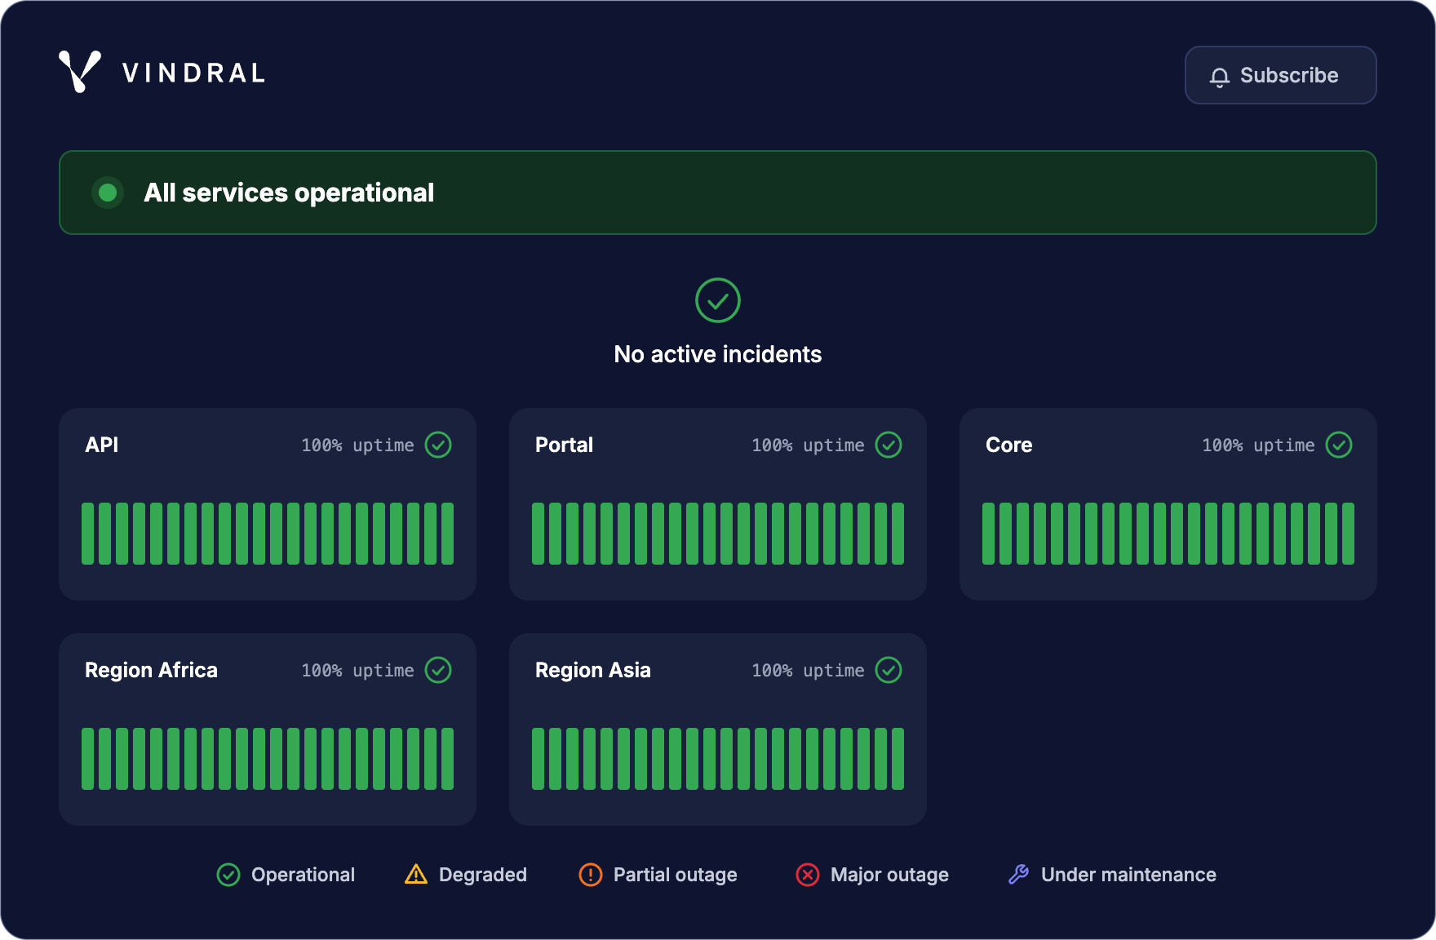Click the first uptime bar in API history
Viewport: 1436px width, 940px height.
pyautogui.click(x=87, y=534)
